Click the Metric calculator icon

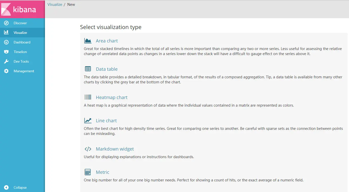pyautogui.click(x=88, y=172)
